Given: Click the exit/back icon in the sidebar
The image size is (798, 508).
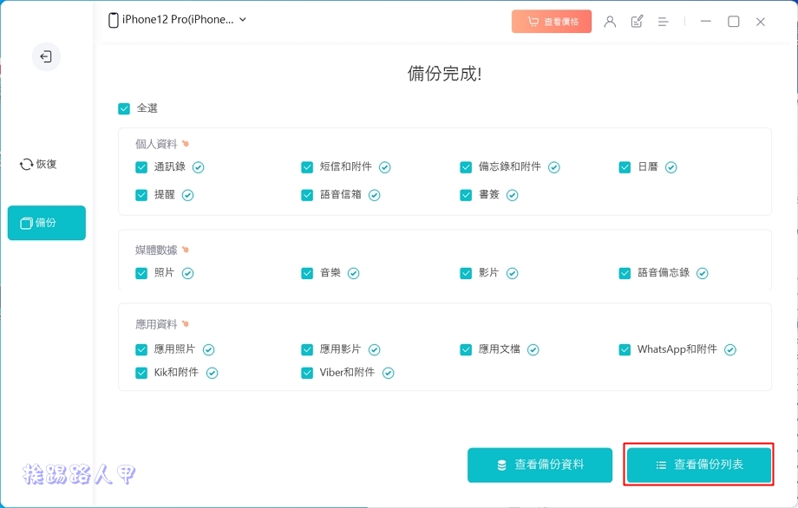Looking at the screenshot, I should [x=46, y=57].
